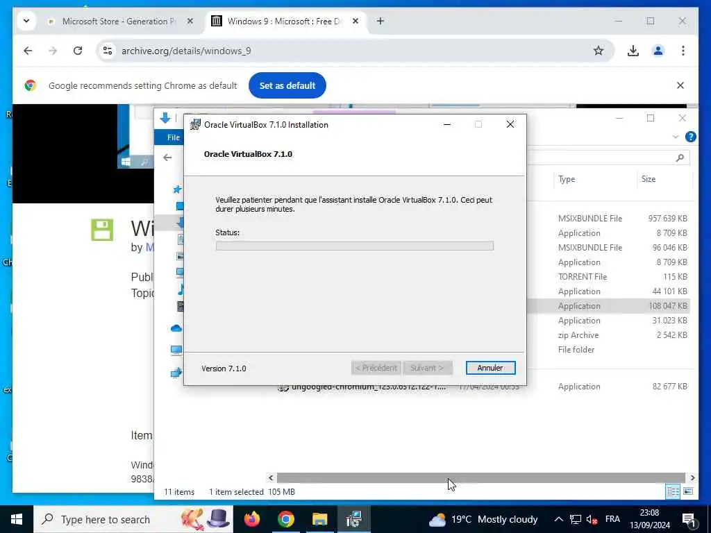Click the green floppy software icon on archive.org

[x=102, y=230]
